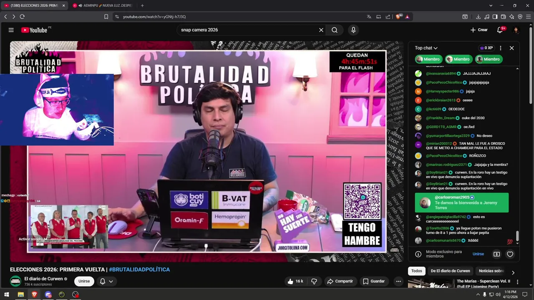Bookmark this page in the address bar
The image size is (534, 300).
[x=106, y=17]
